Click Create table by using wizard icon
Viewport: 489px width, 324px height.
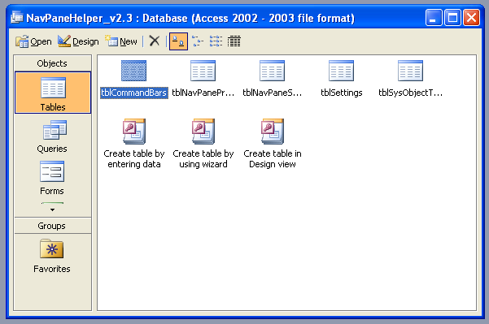click(x=203, y=132)
